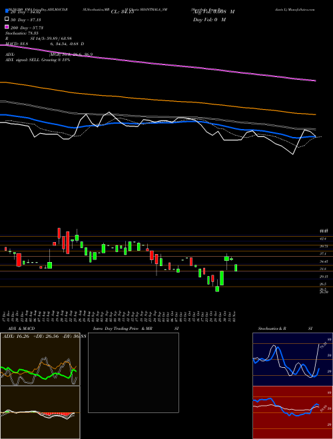The height and width of the screenshot is (439, 333).
Task: Click the tall red candlestick at the chart peak
Action: pyautogui.click(x=59, y=233)
